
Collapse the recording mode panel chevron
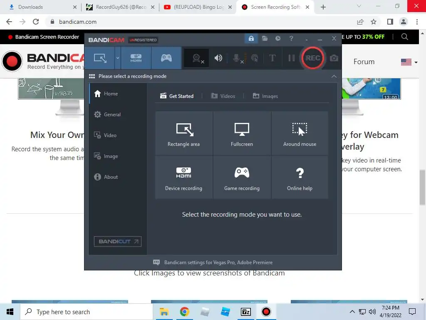334,77
